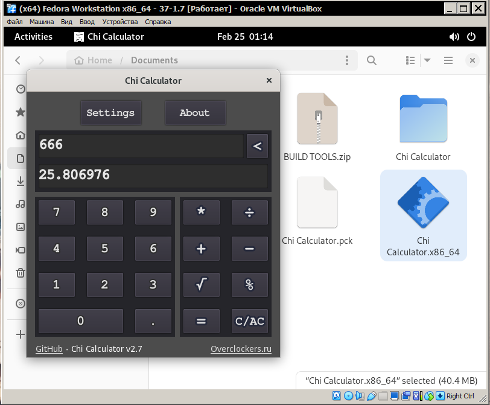The image size is (490, 405).
Task: Apply the percent (%) function
Action: coord(250,285)
